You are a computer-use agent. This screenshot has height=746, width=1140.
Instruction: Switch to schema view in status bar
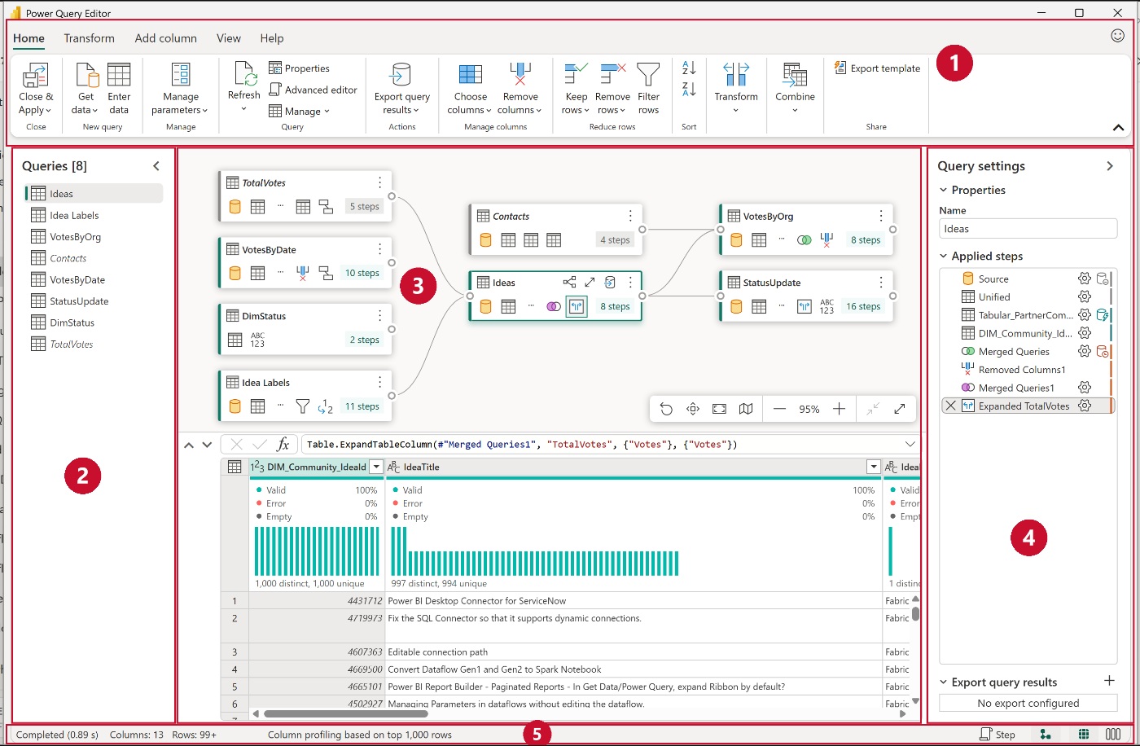pyautogui.click(x=1113, y=735)
